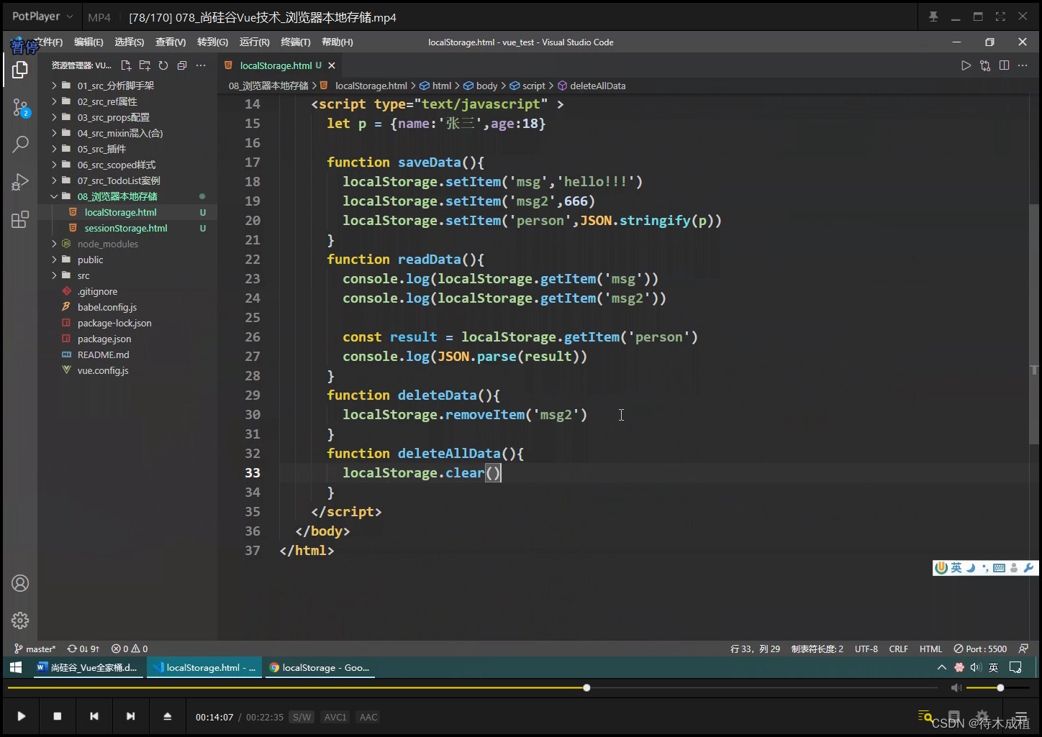Open the Extensions view

[x=20, y=219]
